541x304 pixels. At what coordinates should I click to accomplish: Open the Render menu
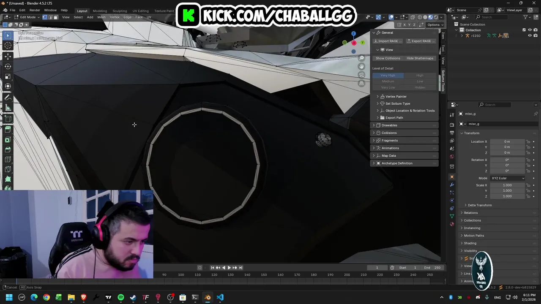35,10
